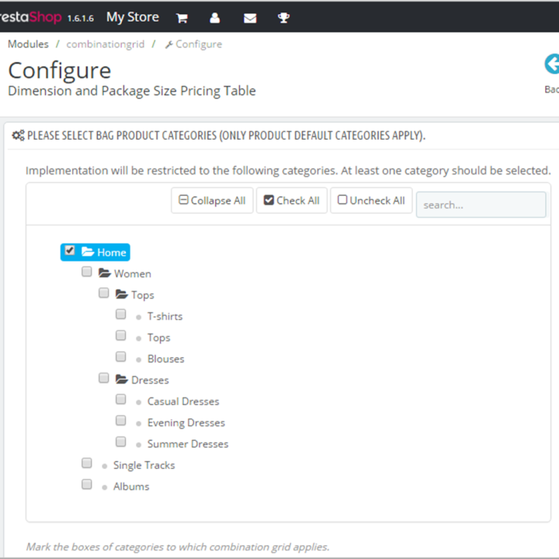Open the trophy merchant expertise icon
Image resolution: width=559 pixels, height=559 pixels.
coord(283,18)
